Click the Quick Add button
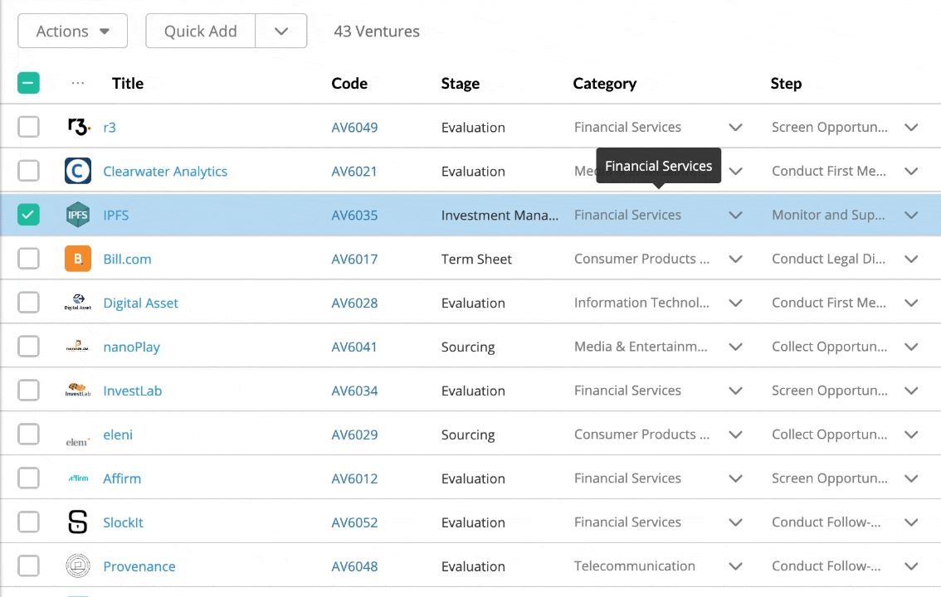The width and height of the screenshot is (941, 597). tap(201, 31)
